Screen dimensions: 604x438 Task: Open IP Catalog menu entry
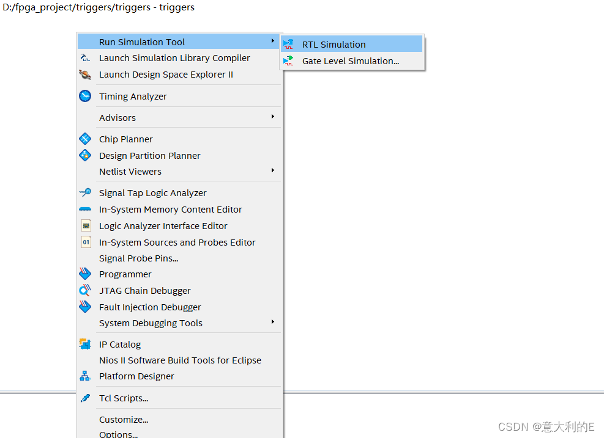coord(179,345)
